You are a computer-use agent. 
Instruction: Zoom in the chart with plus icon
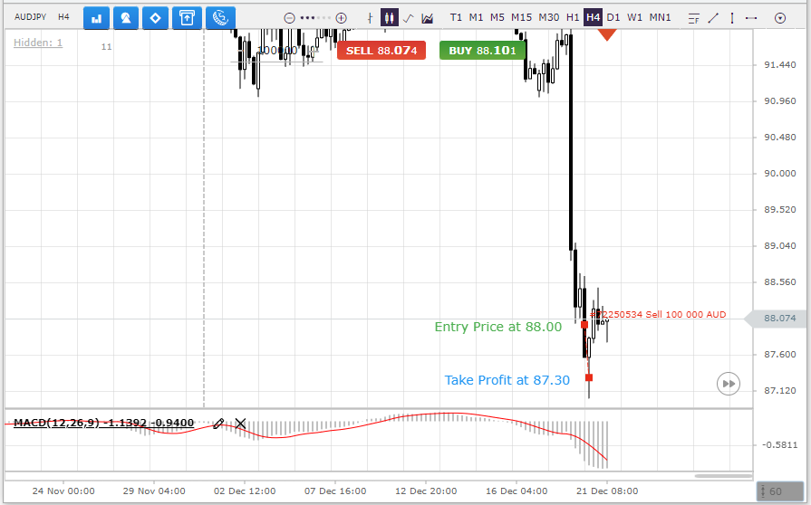[x=341, y=19]
